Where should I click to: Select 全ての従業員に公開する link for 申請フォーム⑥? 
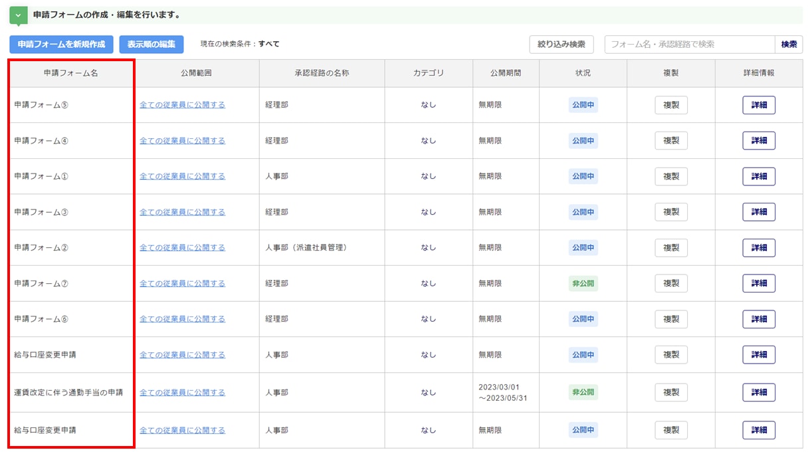click(182, 319)
